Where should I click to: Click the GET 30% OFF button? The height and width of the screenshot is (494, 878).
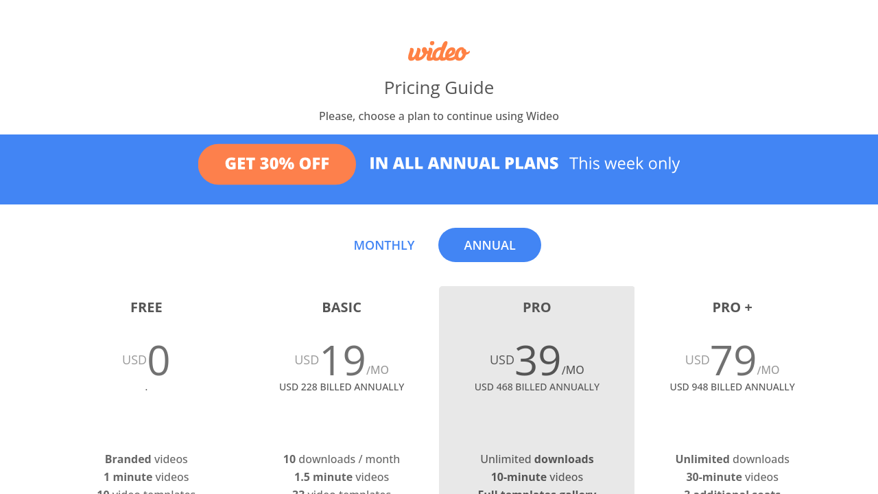277,164
